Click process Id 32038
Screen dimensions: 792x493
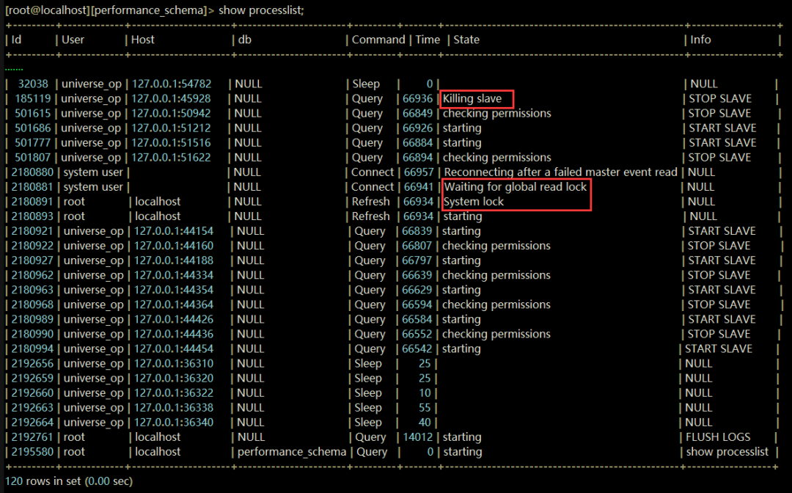tap(33, 84)
